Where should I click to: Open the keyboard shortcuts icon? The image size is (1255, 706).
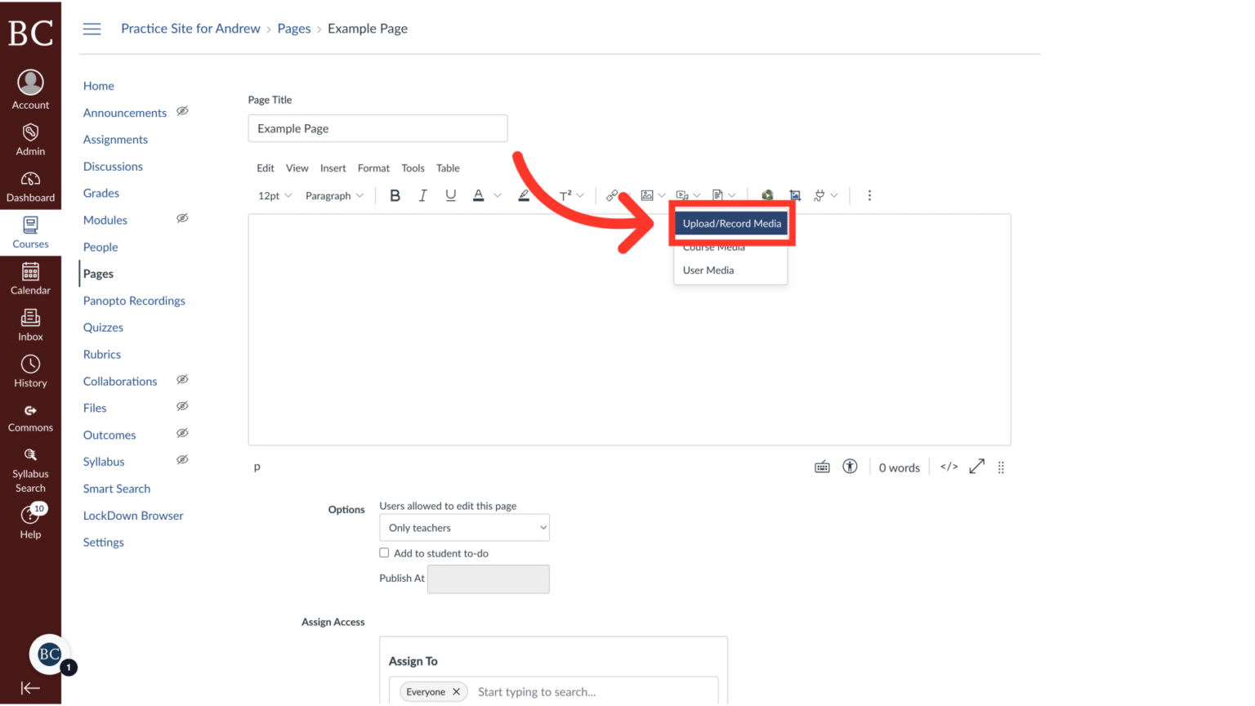(x=822, y=467)
